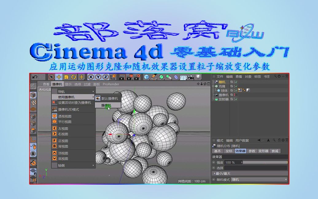Screen dimensions: 318x199
Task: Switch to 顶视图 view
Action: (73, 153)
